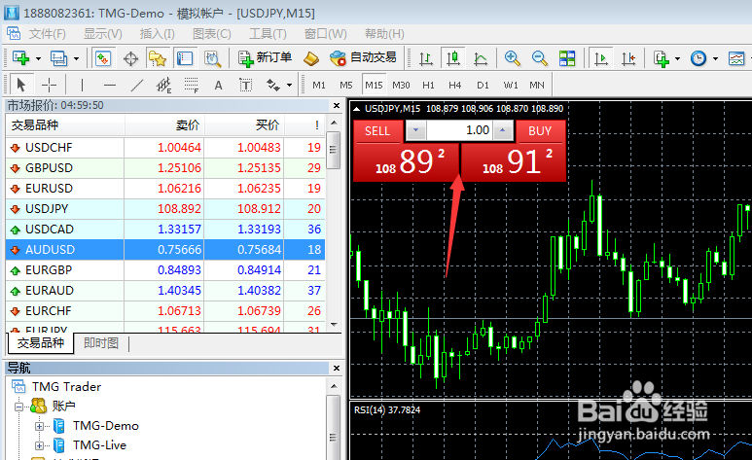Select the crosshair tool

49,86
